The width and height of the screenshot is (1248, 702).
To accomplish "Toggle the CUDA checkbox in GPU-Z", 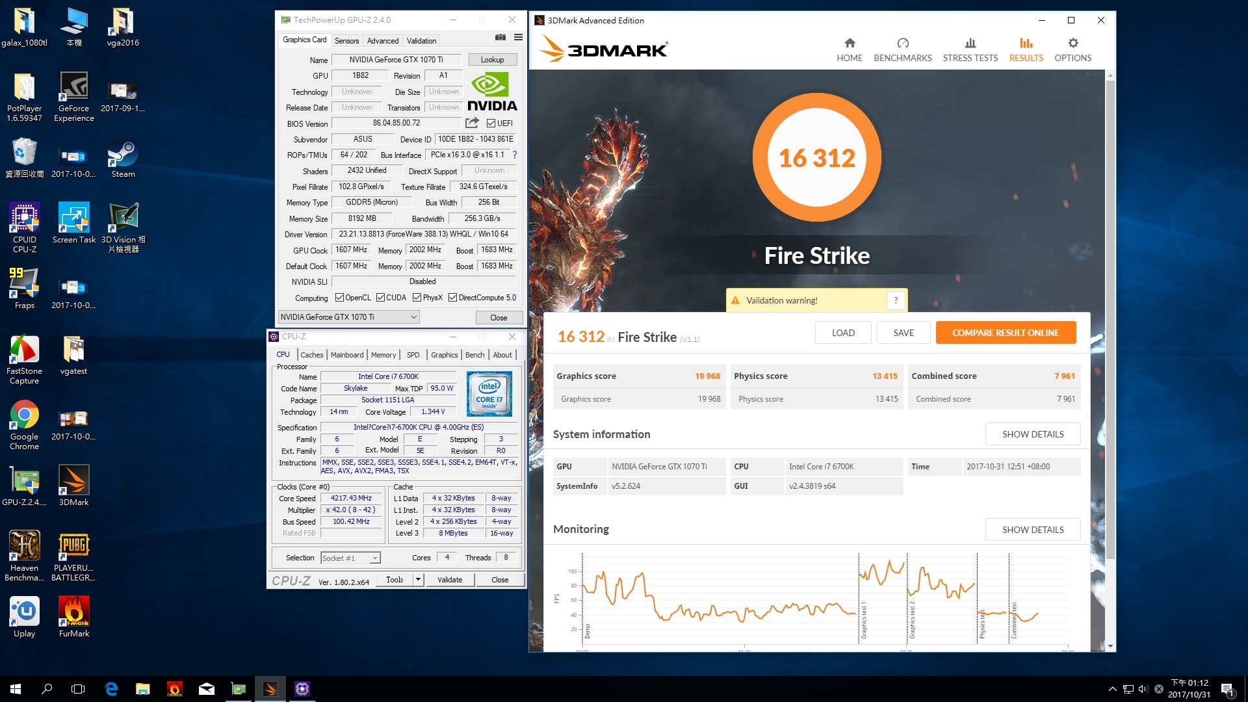I will pos(380,298).
